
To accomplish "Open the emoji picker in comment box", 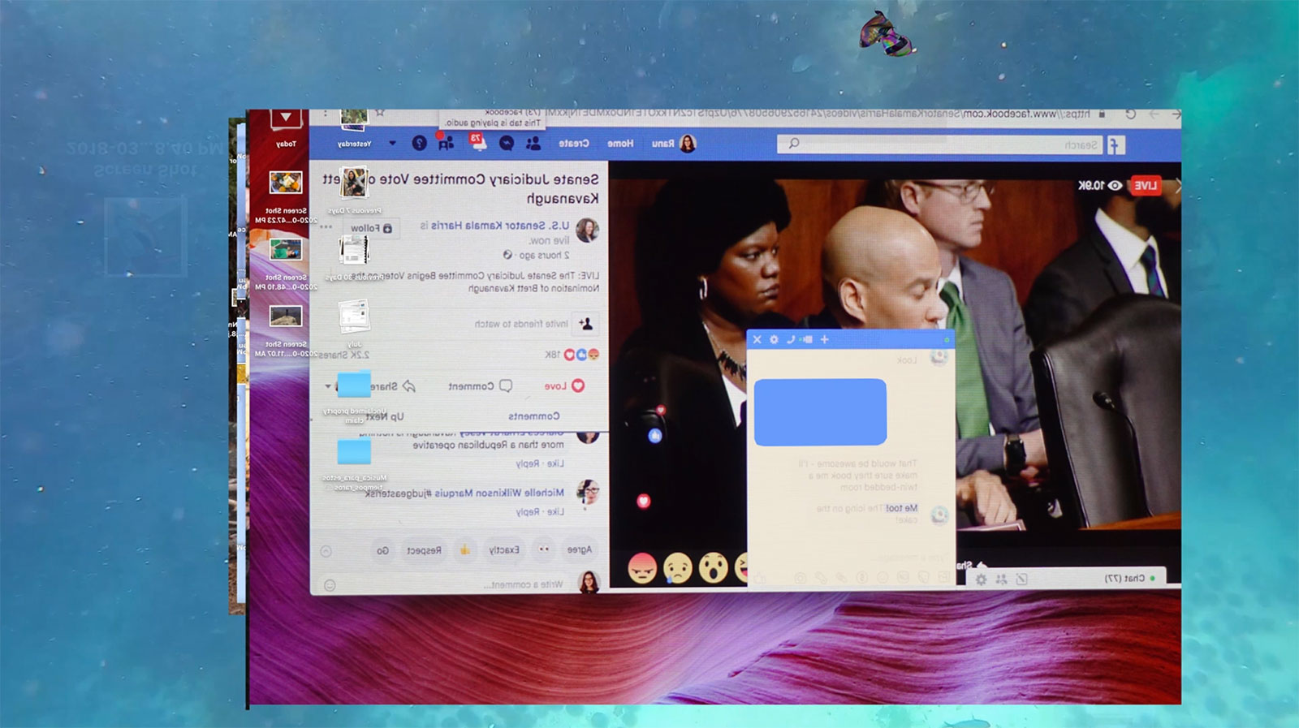I will [330, 584].
